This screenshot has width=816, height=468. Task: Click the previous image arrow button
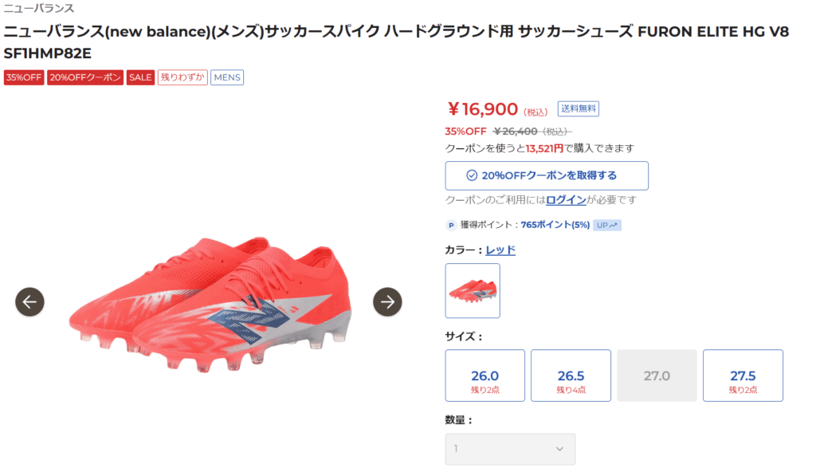29,301
